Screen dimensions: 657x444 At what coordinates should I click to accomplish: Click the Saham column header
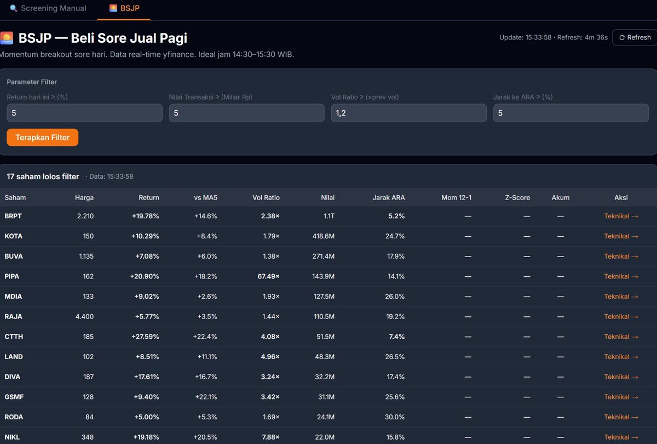coord(15,197)
